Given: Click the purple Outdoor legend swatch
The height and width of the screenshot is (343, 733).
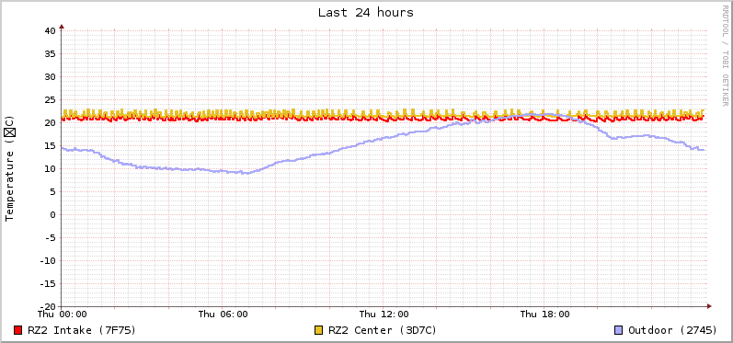Looking at the screenshot, I should (619, 330).
